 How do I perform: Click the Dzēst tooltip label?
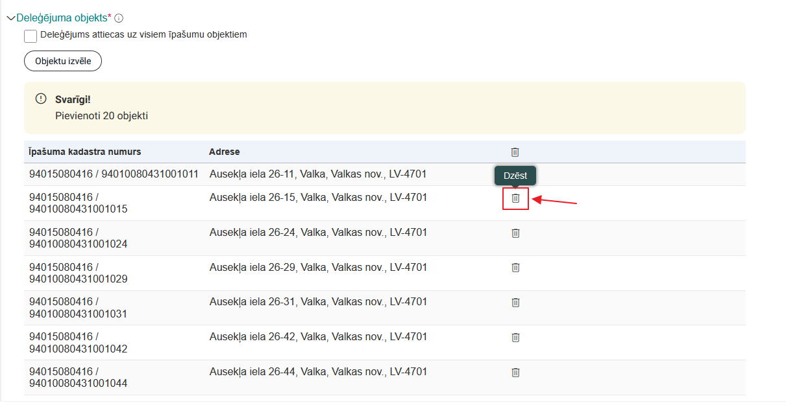click(x=515, y=176)
